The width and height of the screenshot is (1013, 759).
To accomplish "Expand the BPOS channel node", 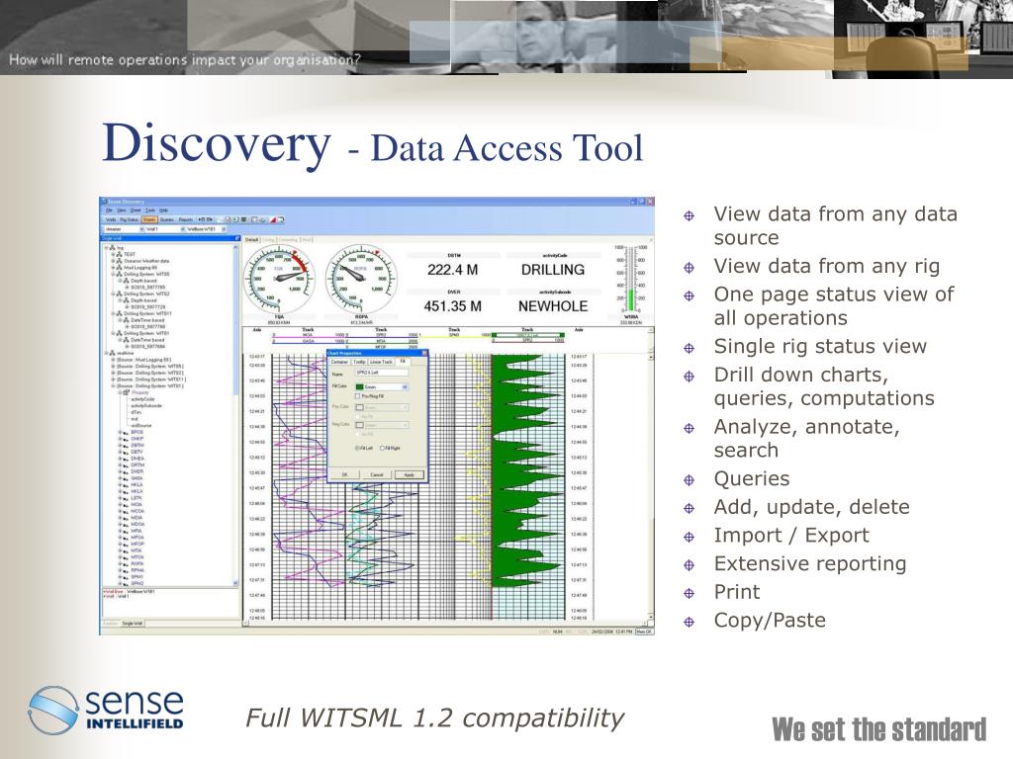I will pyautogui.click(x=120, y=432).
